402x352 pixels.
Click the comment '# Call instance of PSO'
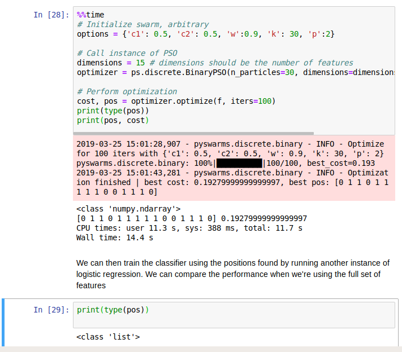[x=127, y=53]
